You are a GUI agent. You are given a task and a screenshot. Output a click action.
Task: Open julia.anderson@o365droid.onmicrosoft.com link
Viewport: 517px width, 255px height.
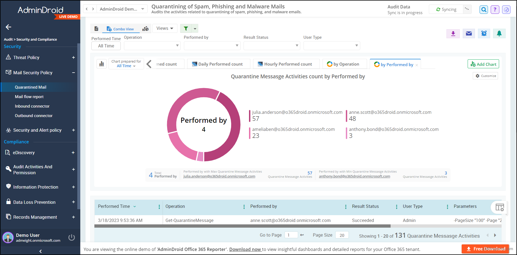coord(219,176)
